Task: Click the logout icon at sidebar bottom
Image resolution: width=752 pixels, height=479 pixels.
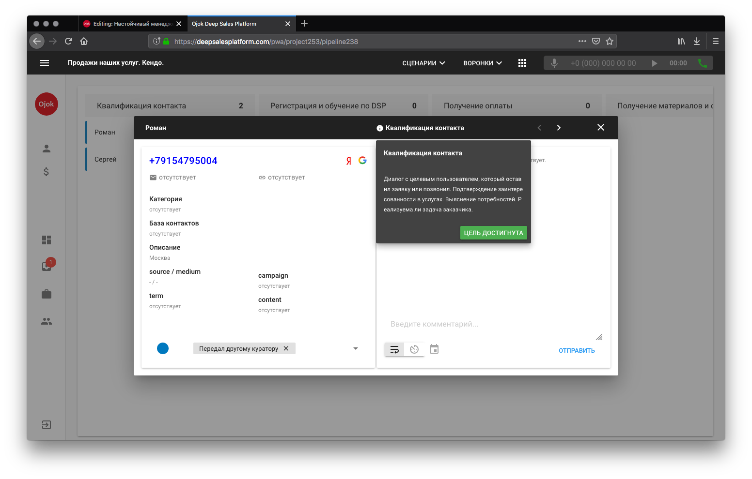Action: click(x=46, y=424)
